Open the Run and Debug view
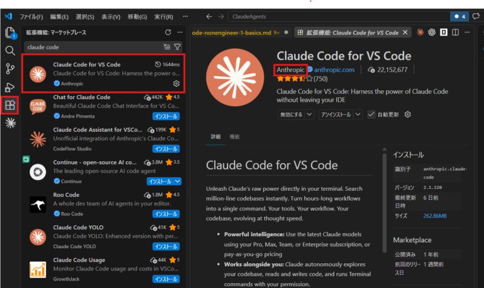This screenshot has width=484, height=288. pos(10,87)
